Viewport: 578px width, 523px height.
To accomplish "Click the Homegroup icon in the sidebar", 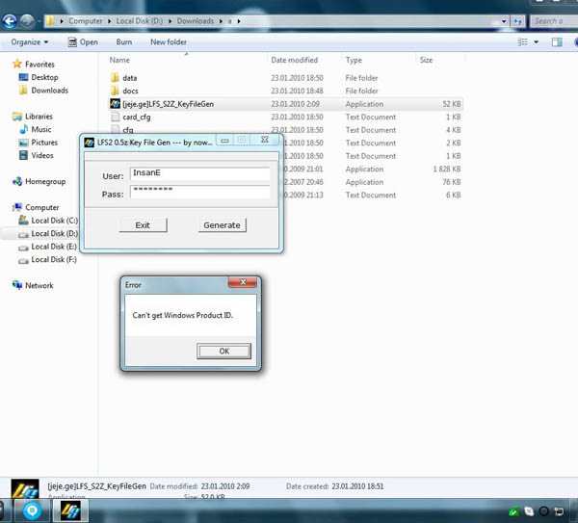I will click(x=17, y=181).
